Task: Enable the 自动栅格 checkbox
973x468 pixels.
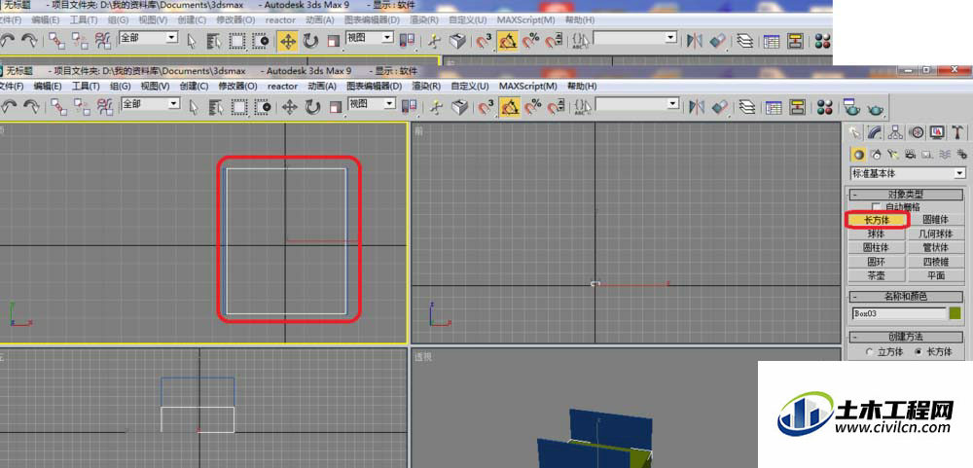Action: coord(877,206)
